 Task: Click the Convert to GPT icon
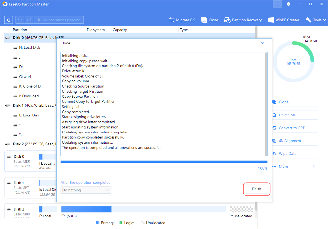point(274,128)
